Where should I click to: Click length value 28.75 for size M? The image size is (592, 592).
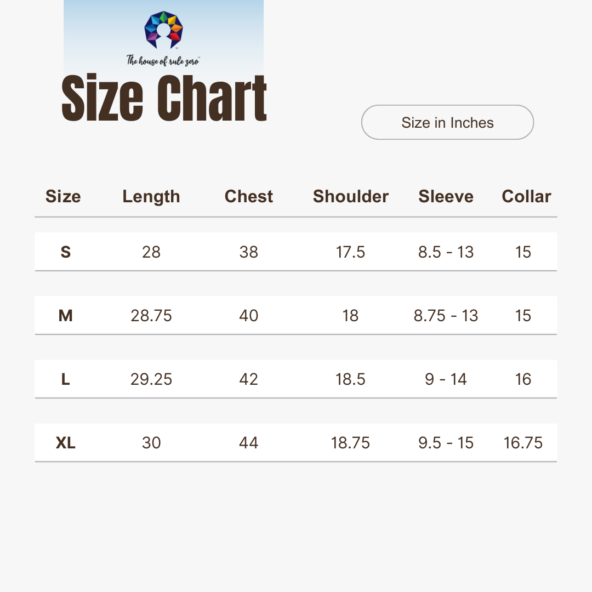(151, 316)
